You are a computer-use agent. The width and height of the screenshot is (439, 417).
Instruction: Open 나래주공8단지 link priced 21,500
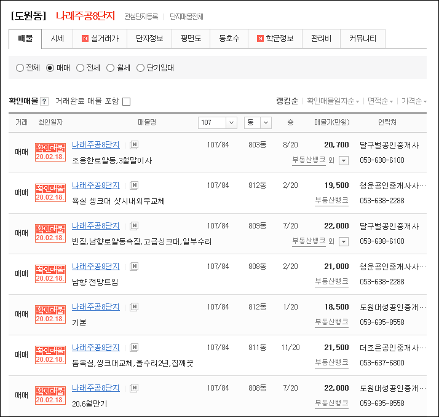[96, 348]
